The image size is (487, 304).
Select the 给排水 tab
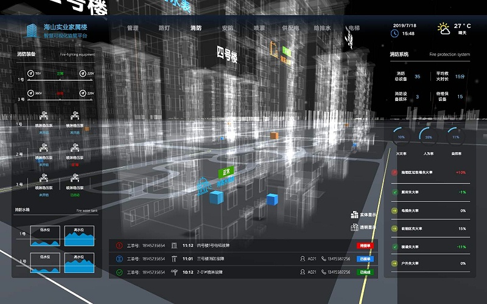point(321,28)
